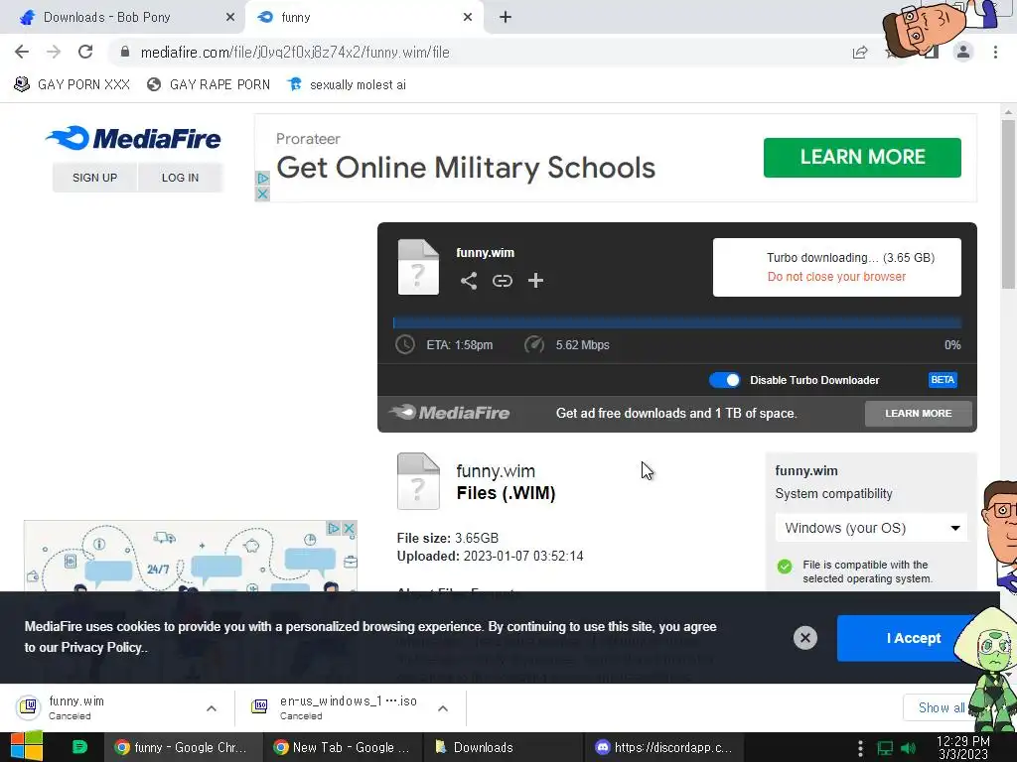The width and height of the screenshot is (1017, 762).
Task: Open the discordapp taskbar window
Action: [662, 747]
